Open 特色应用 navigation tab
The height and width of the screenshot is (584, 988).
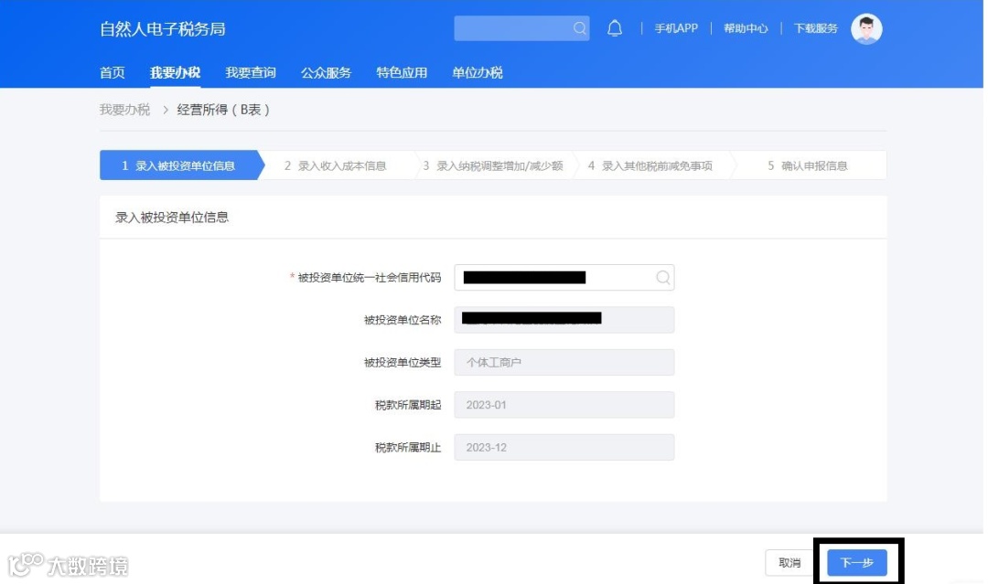tap(402, 72)
